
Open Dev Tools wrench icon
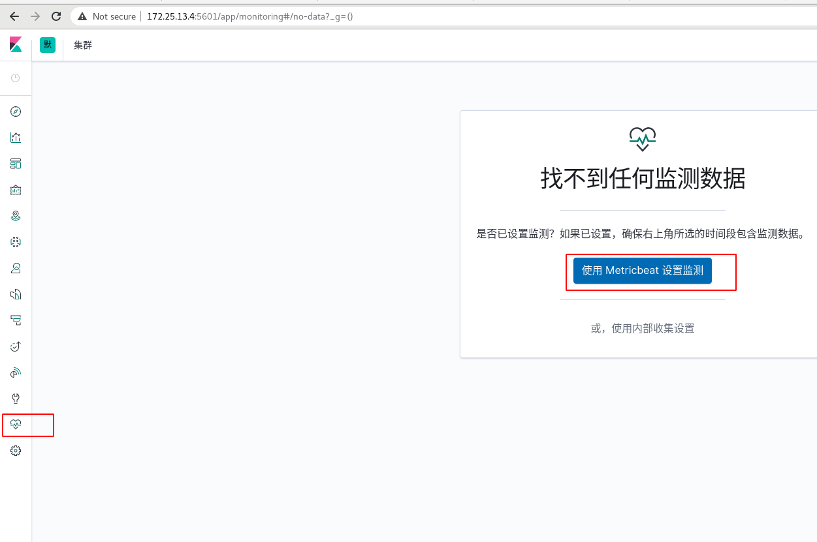point(16,399)
